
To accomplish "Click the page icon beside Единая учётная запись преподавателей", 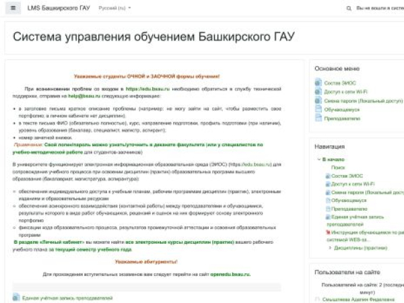I will point(16,297).
